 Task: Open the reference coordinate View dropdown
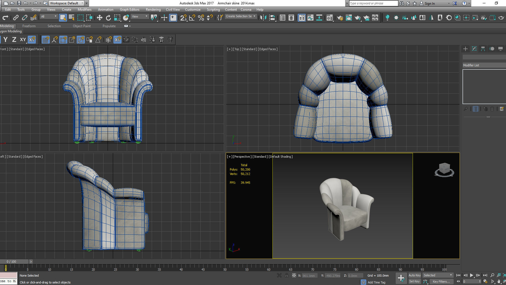[x=140, y=16]
